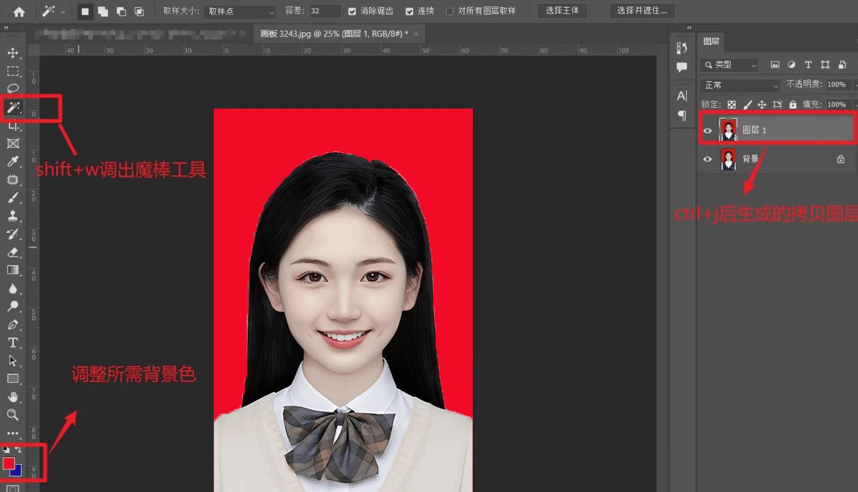The image size is (858, 492).
Task: Expand the layer filter 类型 dropdown
Action: coord(729,65)
